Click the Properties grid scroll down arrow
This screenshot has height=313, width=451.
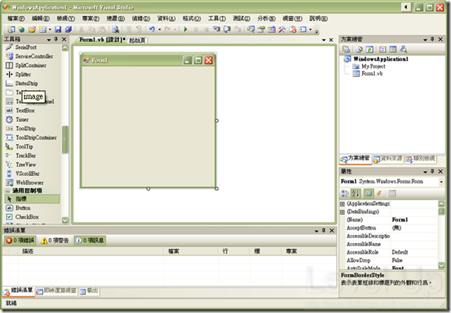441,265
